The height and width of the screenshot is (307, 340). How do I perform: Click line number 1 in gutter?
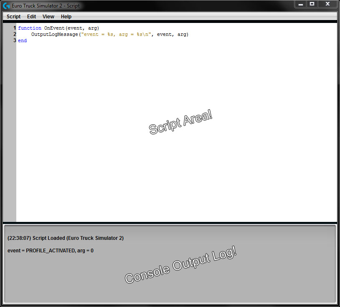click(x=15, y=28)
